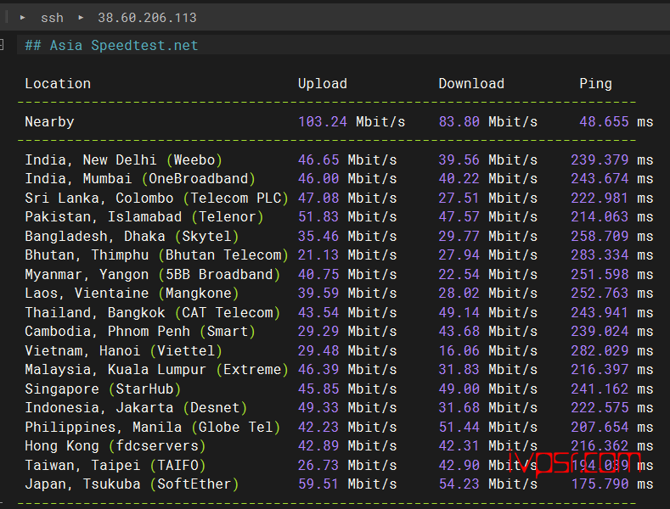Viewport: 670px width, 509px height.
Task: Select 'Myanmar, Yangon (5BB Broadband)' row
Action: [339, 274]
